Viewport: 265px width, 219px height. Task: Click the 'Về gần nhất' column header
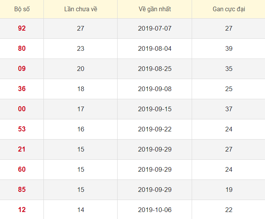(x=154, y=9)
